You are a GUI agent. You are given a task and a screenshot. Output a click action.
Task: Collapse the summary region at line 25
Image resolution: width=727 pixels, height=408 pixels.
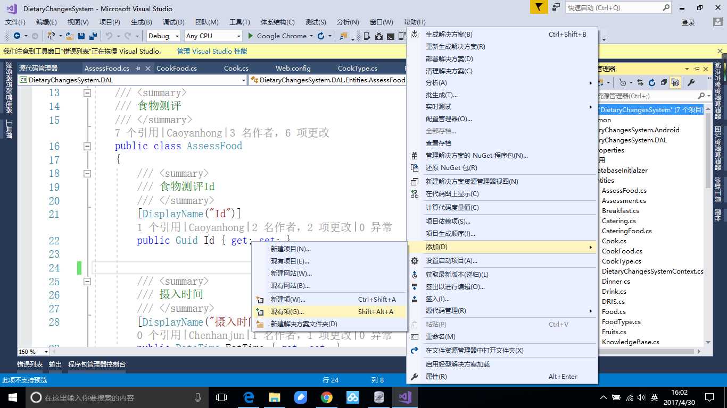point(87,281)
